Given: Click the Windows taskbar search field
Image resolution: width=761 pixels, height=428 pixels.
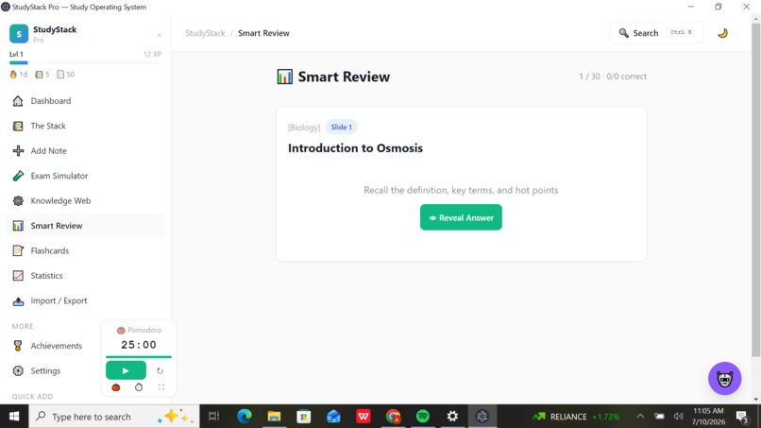Looking at the screenshot, I should point(114,417).
